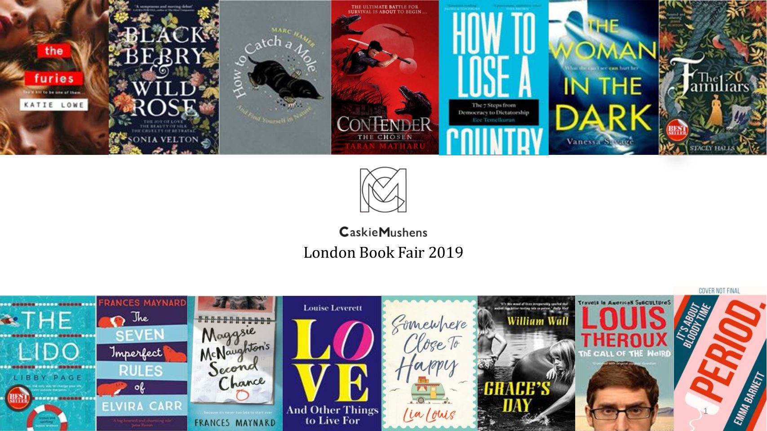Select Contender The Chosen cover
The height and width of the screenshot is (431, 767).
pyautogui.click(x=385, y=77)
